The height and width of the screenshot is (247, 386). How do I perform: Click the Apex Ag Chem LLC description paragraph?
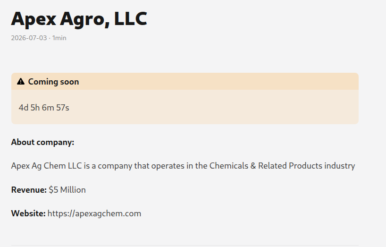pos(183,166)
